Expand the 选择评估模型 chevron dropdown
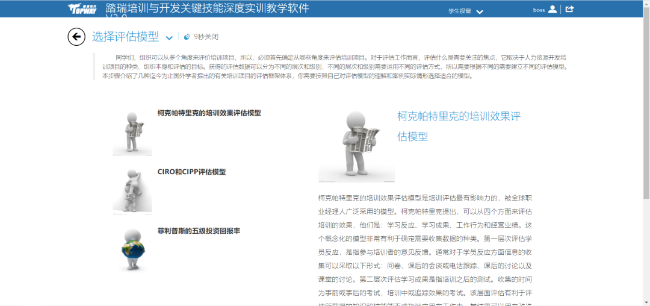Screen dimensions: 650x306 click(169, 38)
